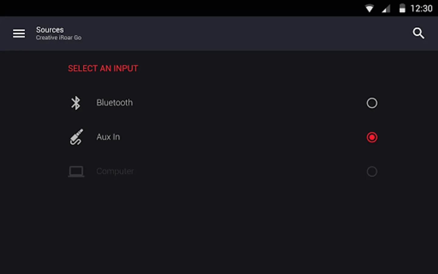The height and width of the screenshot is (274, 438).
Task: Choose the Aux In input label
Action: [x=108, y=137]
